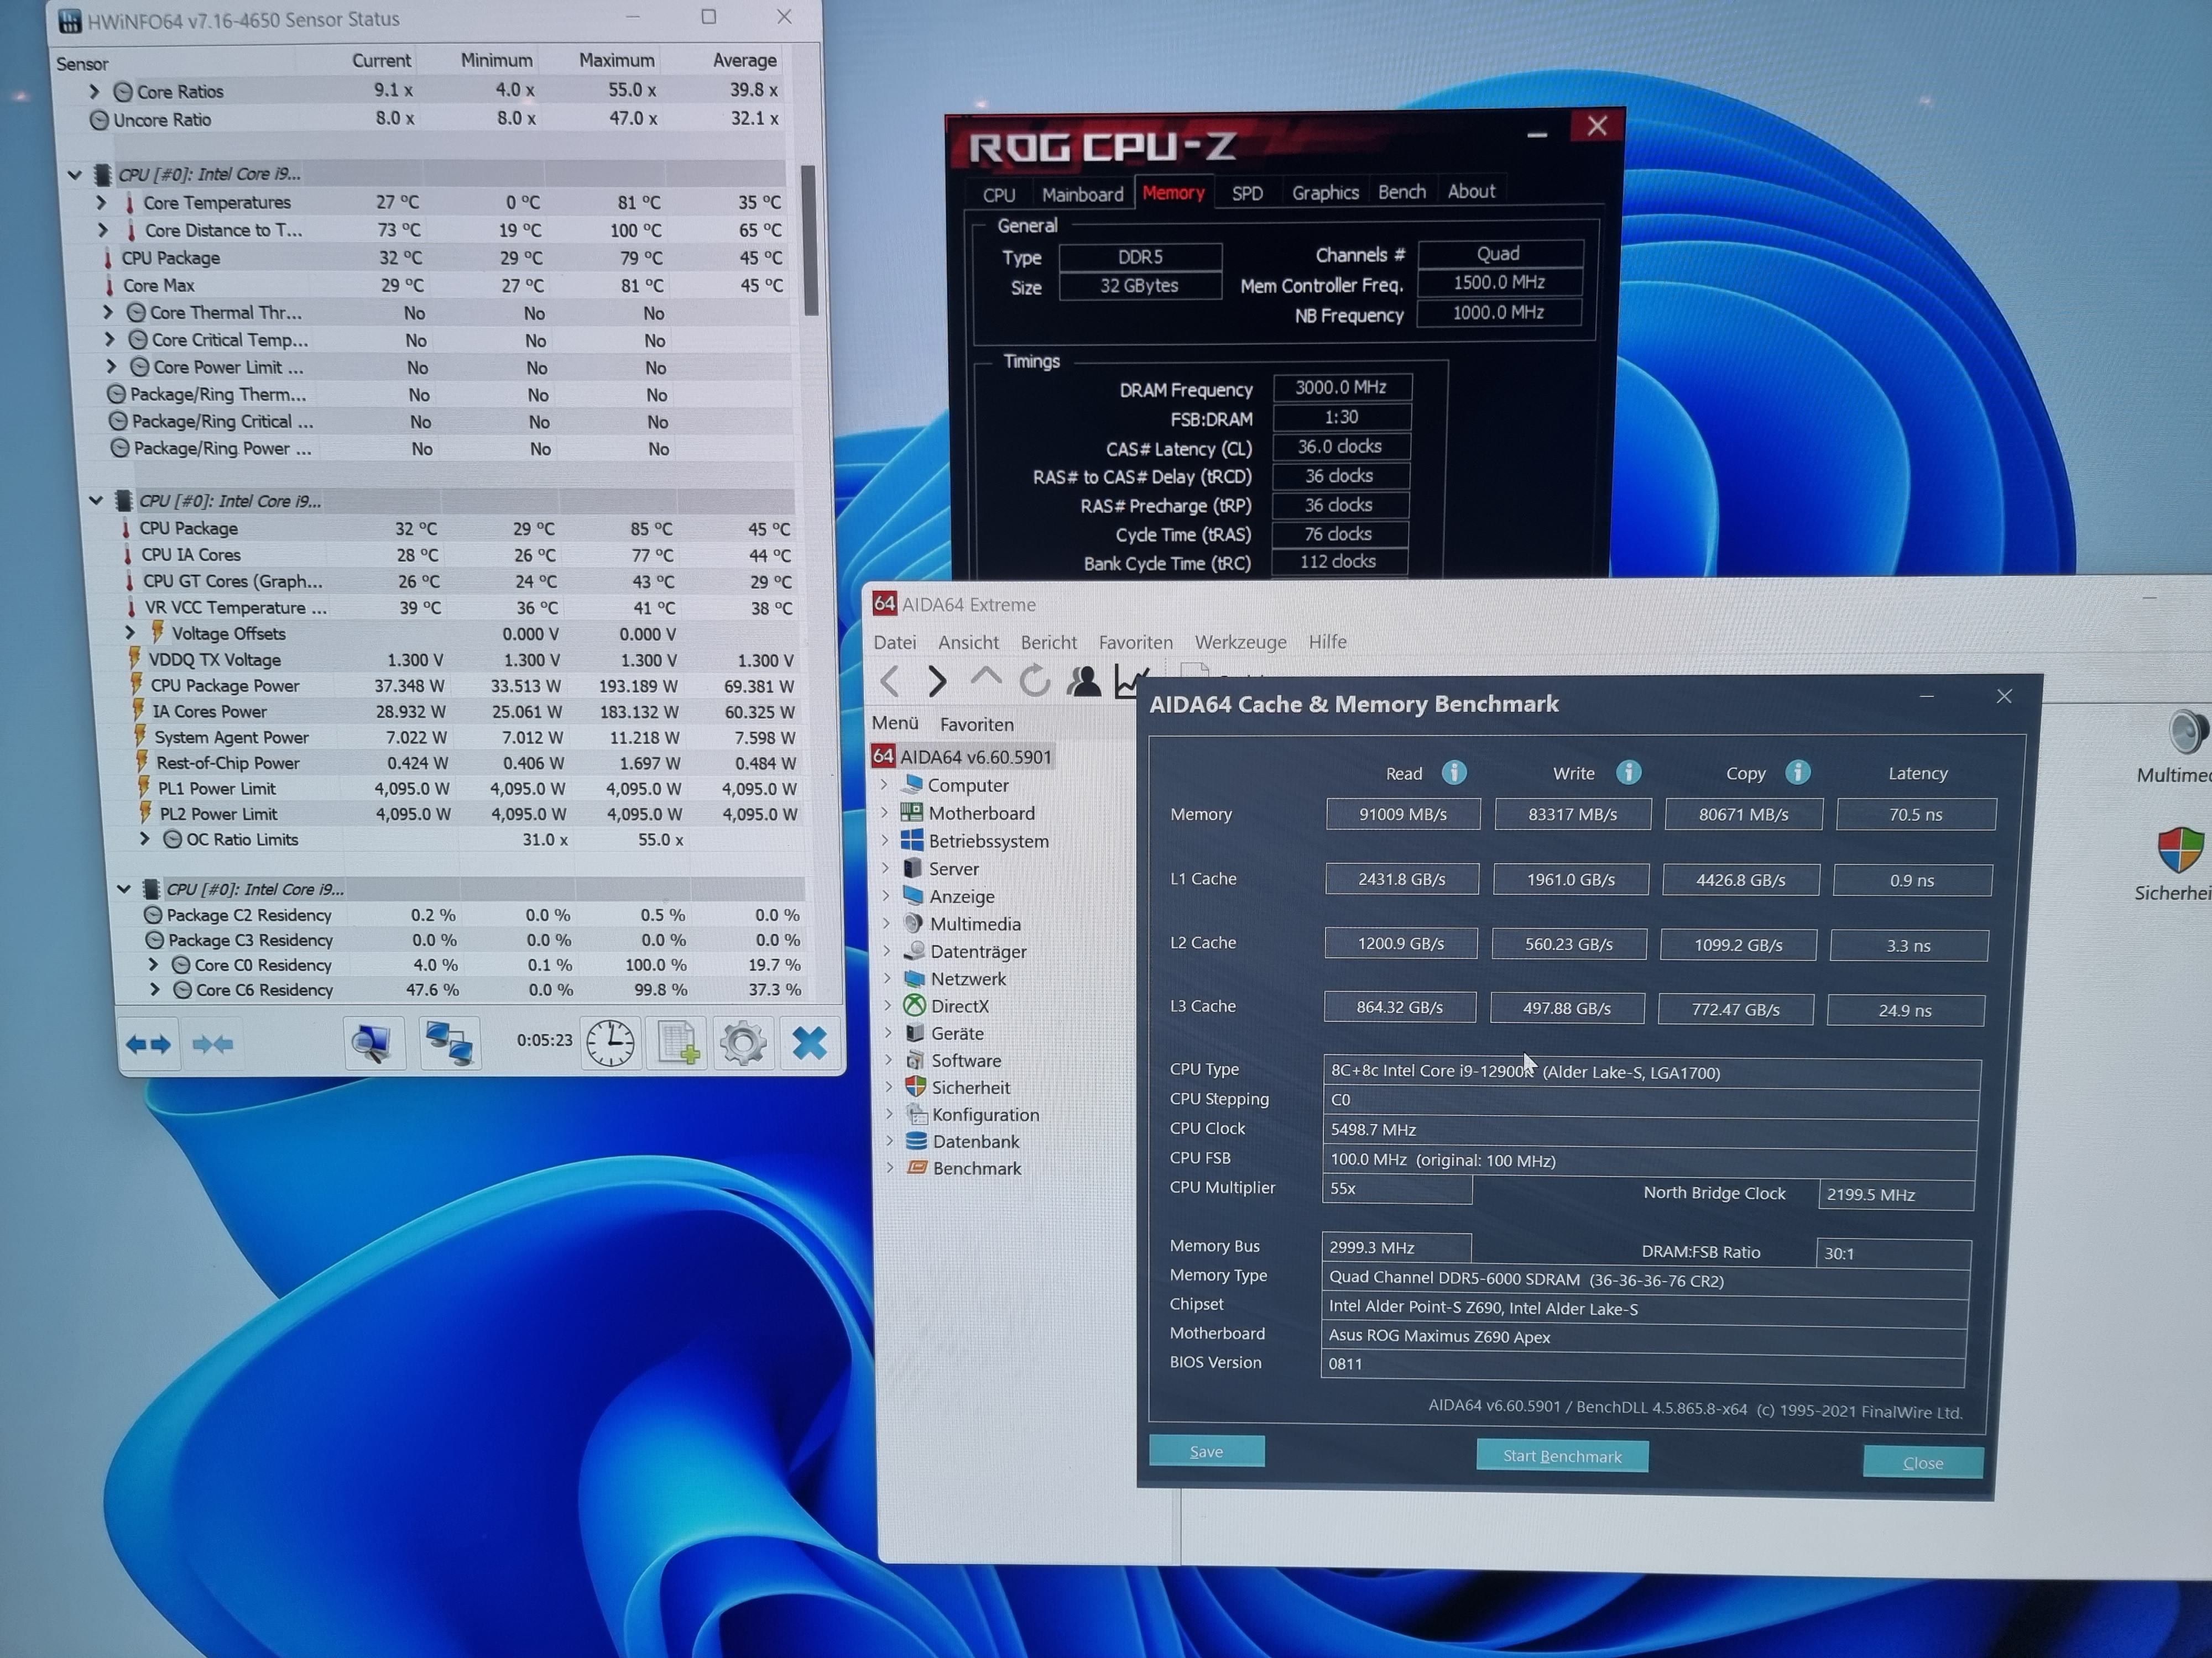Open Ansicht menu in AIDA64
2212x1658 pixels.
pyautogui.click(x=968, y=643)
